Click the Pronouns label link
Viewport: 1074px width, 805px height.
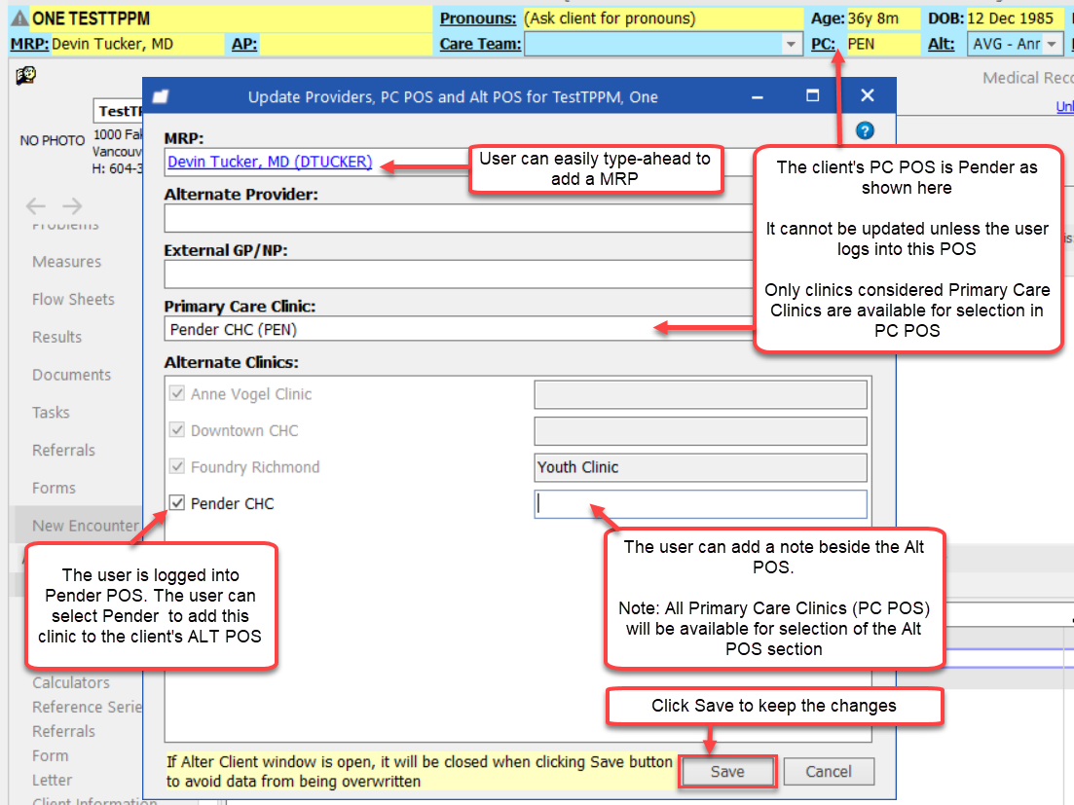coord(478,18)
